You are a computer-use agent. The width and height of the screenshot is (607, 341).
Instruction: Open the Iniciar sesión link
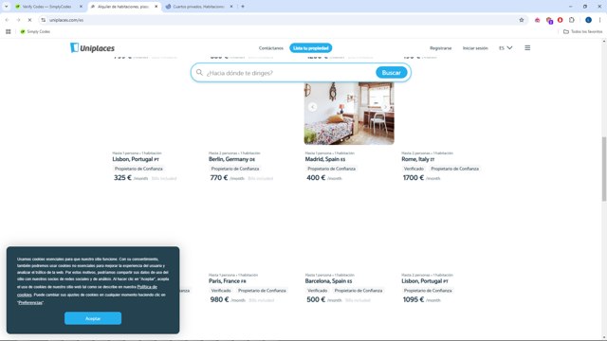(x=475, y=48)
